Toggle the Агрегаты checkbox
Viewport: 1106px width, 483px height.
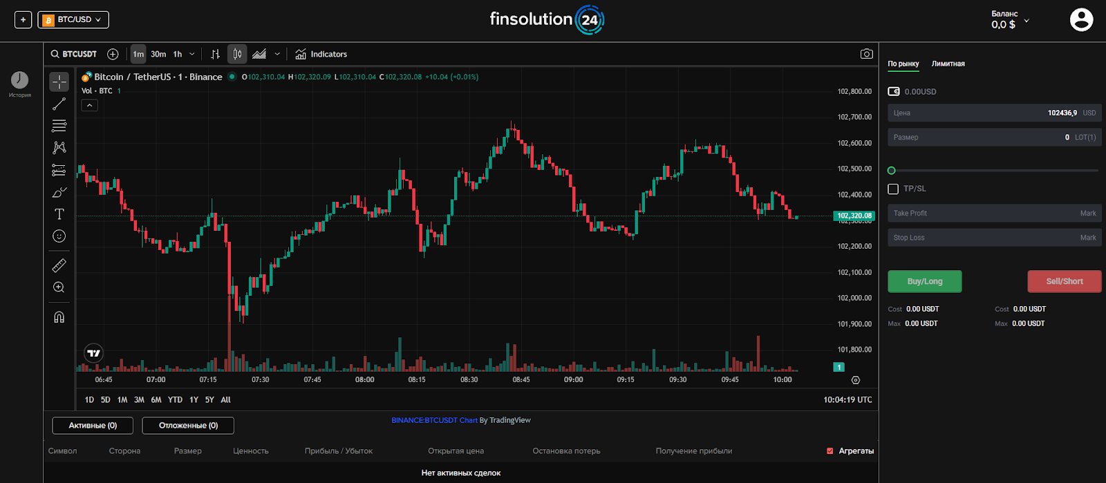coord(830,451)
